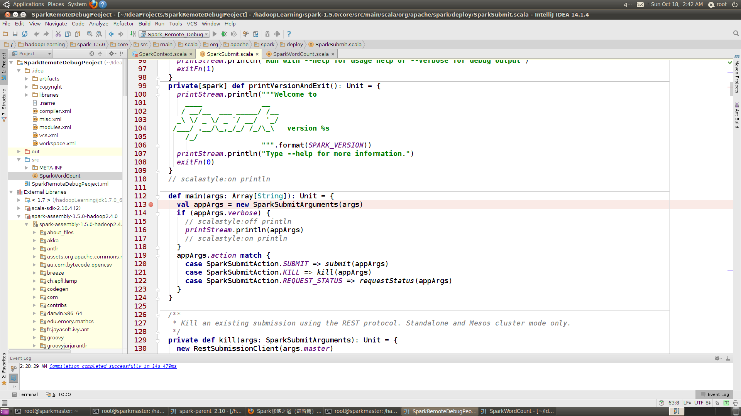
Task: Expand the out folder node
Action: click(x=19, y=151)
